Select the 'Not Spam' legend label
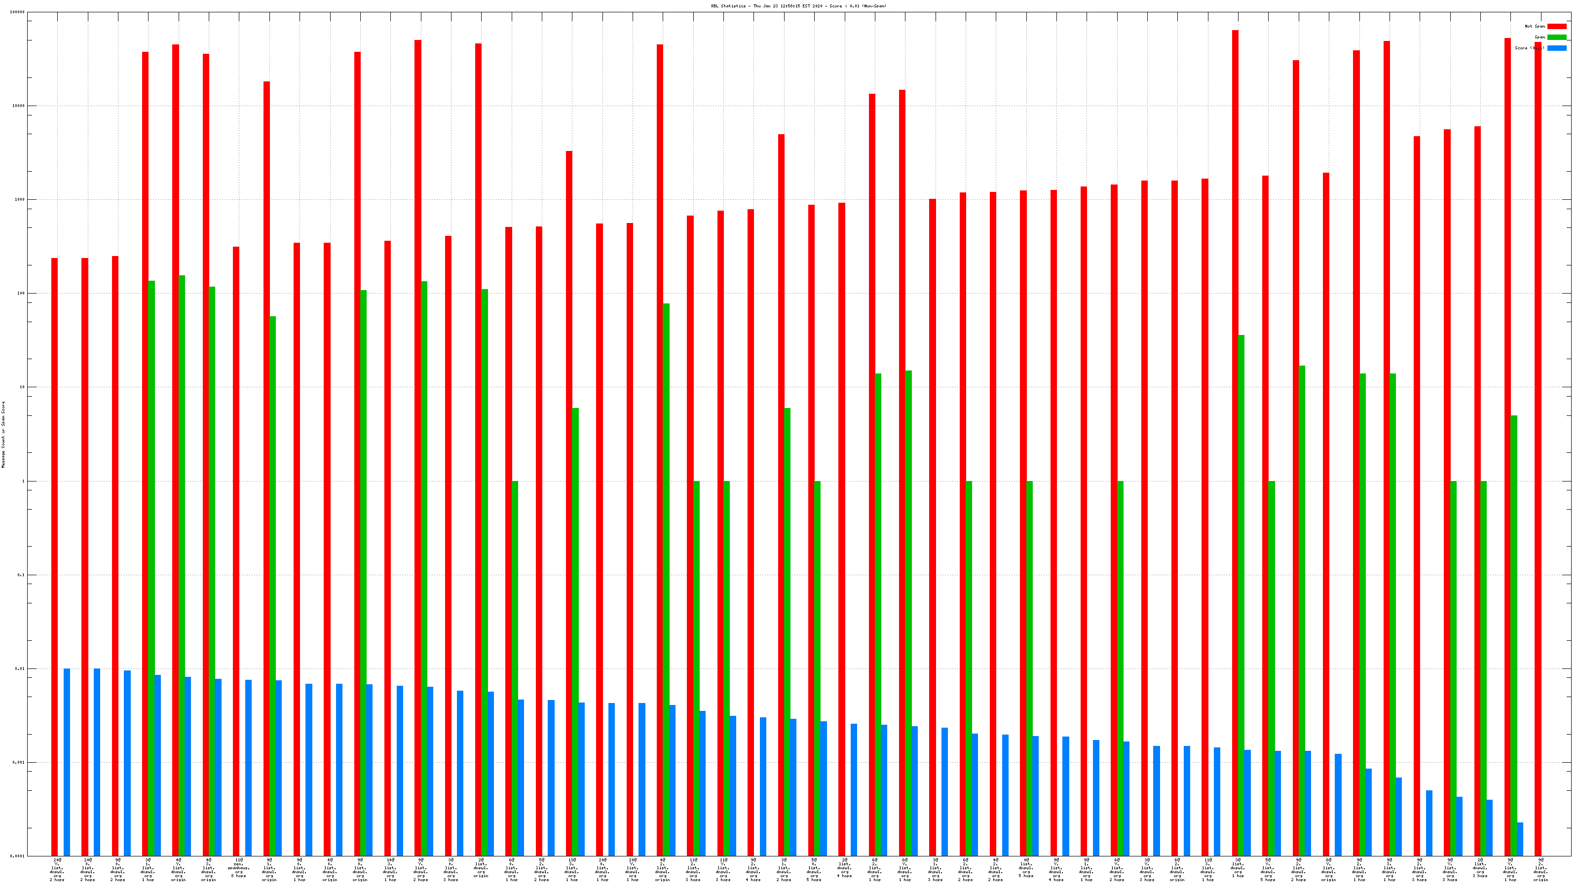Image resolution: width=1579 pixels, height=888 pixels. point(1534,26)
